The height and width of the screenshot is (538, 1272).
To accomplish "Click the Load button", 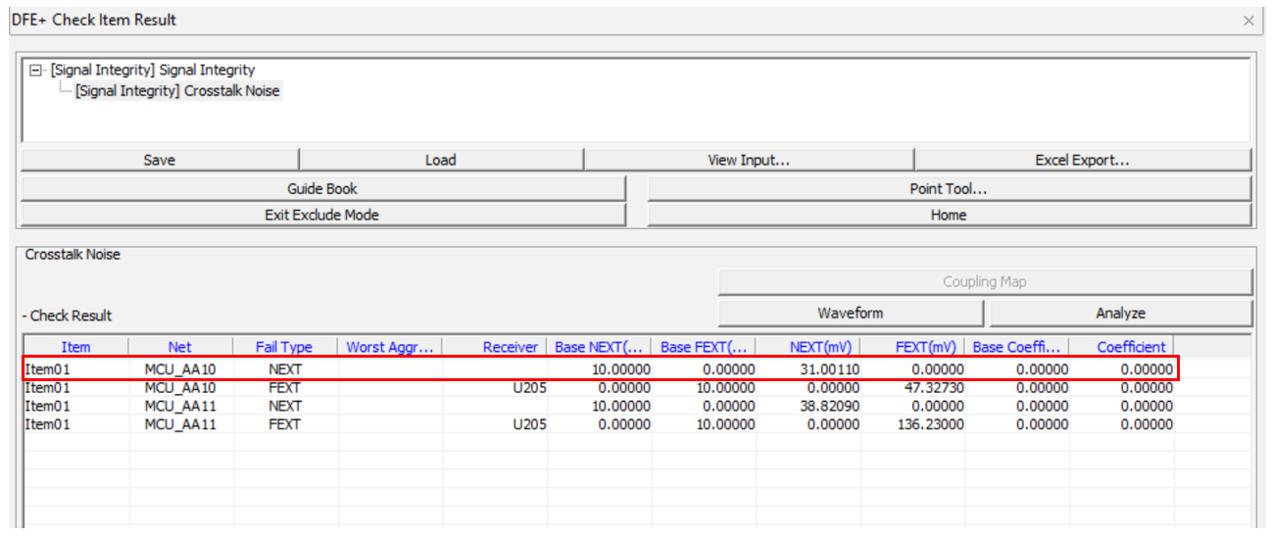I will tap(440, 160).
